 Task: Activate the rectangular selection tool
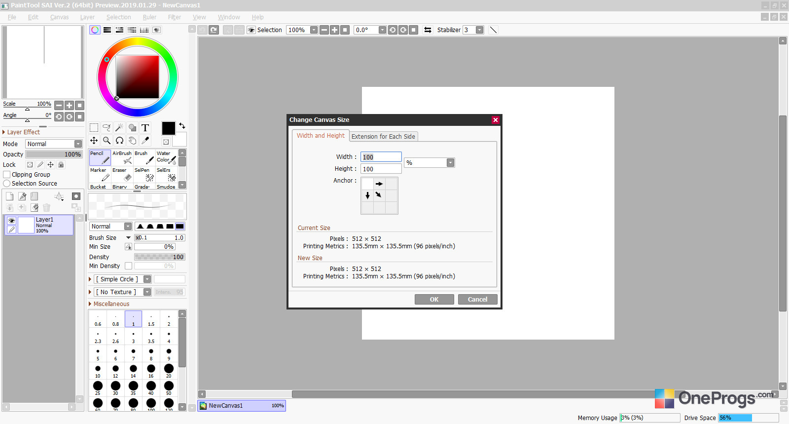94,128
